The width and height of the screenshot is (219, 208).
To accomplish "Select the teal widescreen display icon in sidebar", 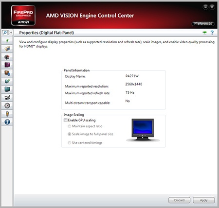I will pos(7,89).
